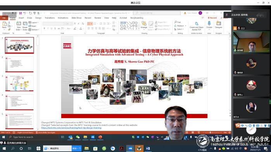
Task: Click the Reset slide button
Action: pyautogui.click(x=33, y=26)
